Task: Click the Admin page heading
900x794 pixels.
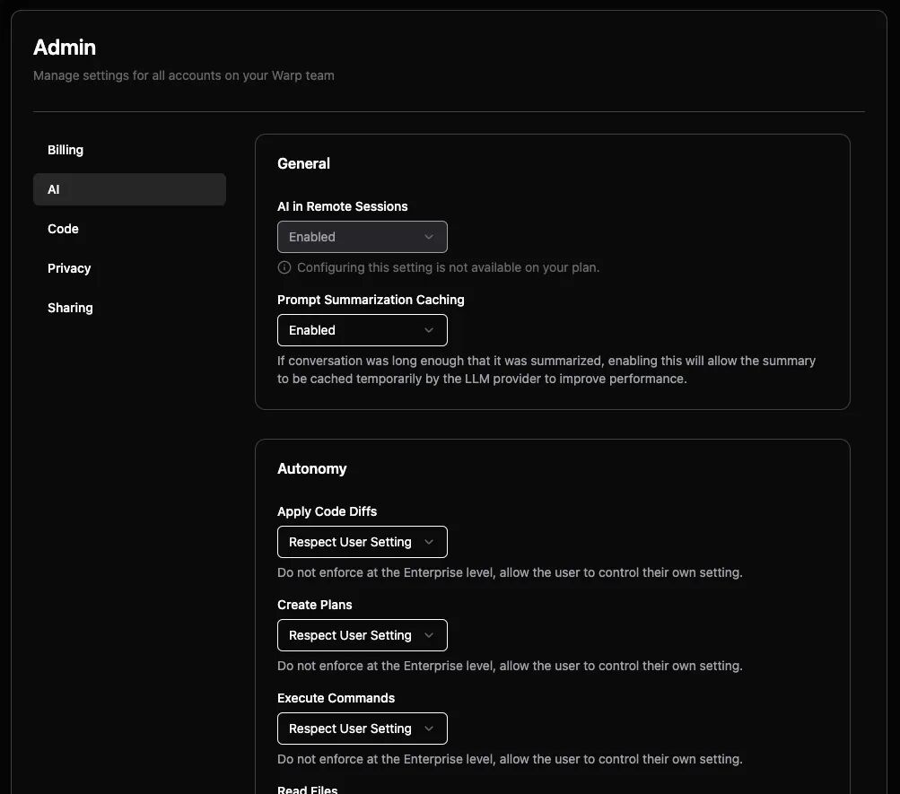Action: pos(65,48)
